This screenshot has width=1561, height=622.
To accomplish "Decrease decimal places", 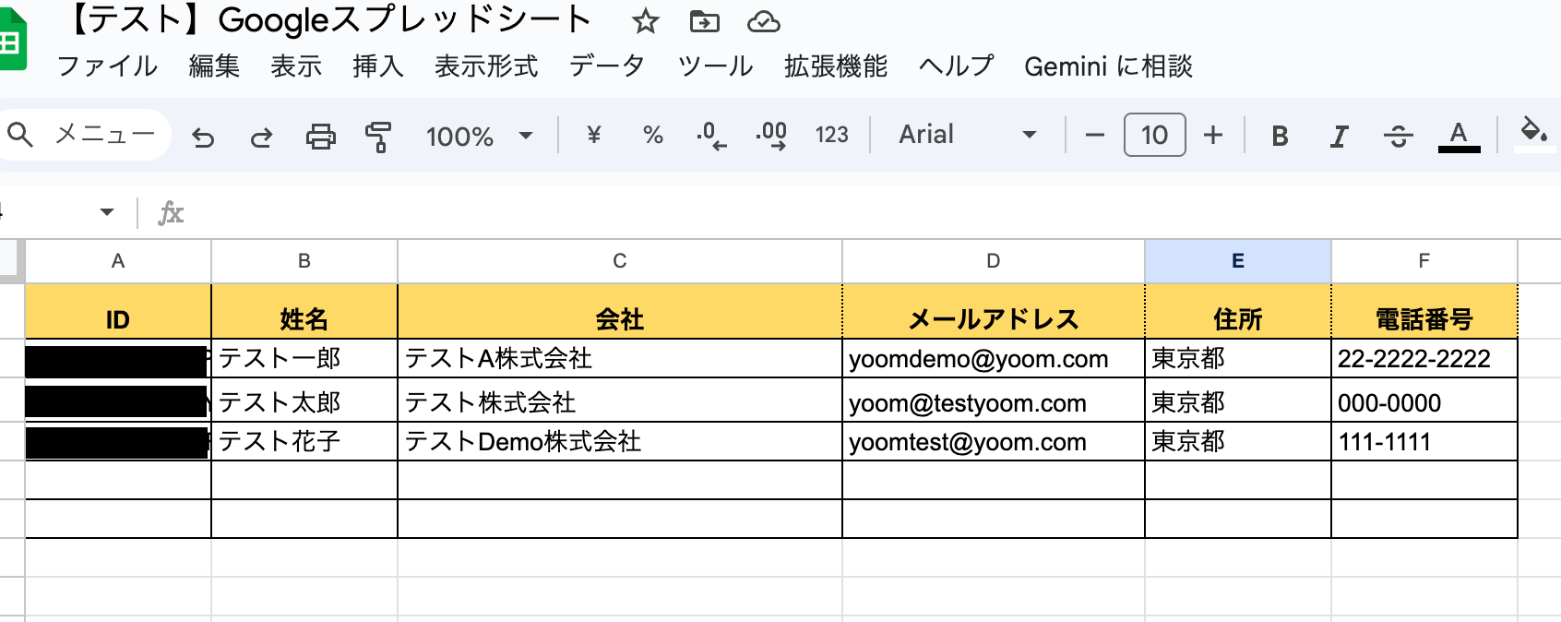I will point(711,136).
